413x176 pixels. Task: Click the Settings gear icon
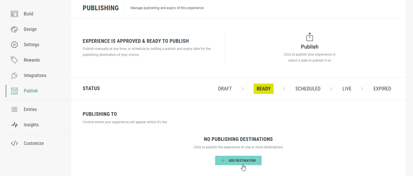(14, 44)
